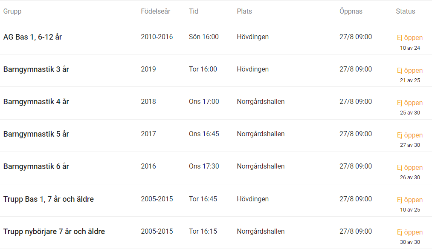Open Trupp Bas 1, 7 år och äldre
The width and height of the screenshot is (432, 249).
(x=49, y=199)
